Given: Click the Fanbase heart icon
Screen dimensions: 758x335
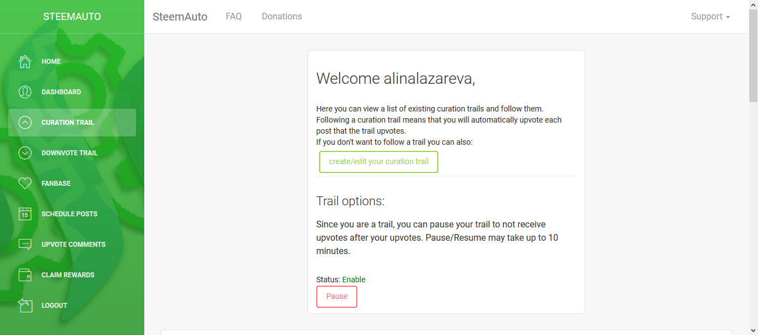Looking at the screenshot, I should pyautogui.click(x=25, y=184).
